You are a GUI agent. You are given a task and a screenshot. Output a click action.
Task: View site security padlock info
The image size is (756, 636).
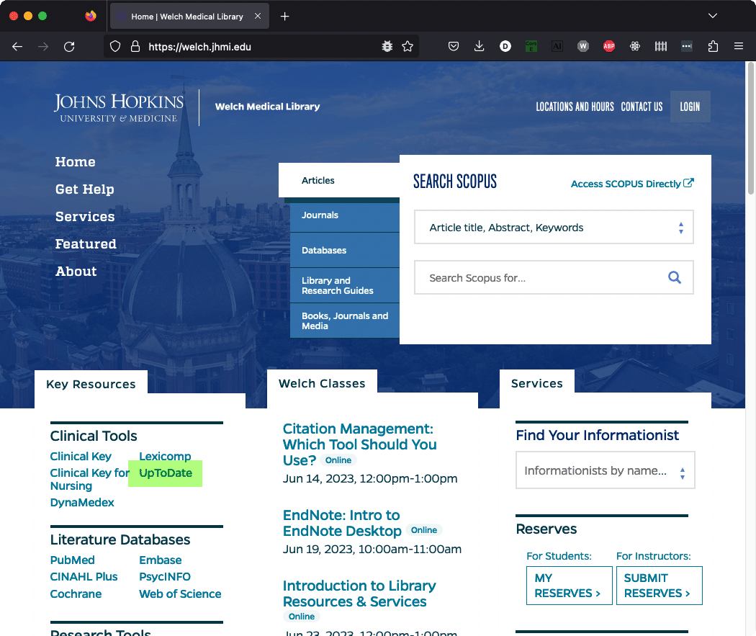point(135,47)
